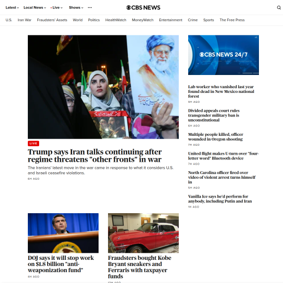
Task: Open the HealthWatch section
Action: coord(116,20)
